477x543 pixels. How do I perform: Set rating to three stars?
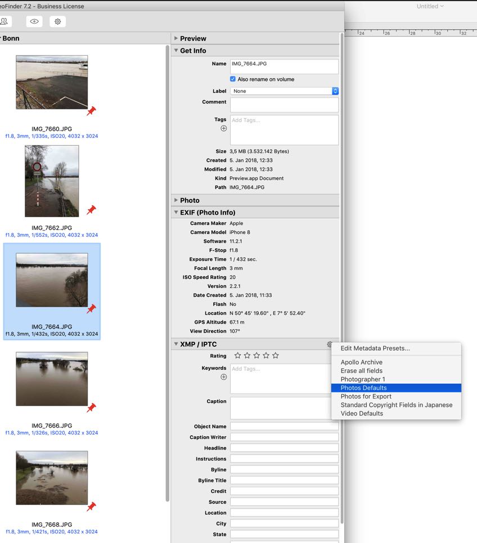click(x=256, y=356)
